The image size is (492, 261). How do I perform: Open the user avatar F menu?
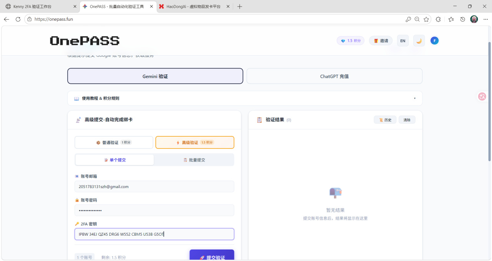coord(434,41)
